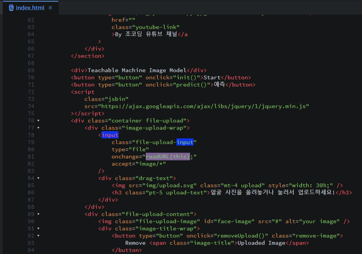
Task: Collapse the remove-image button fold at line 92
Action: coord(38,236)
